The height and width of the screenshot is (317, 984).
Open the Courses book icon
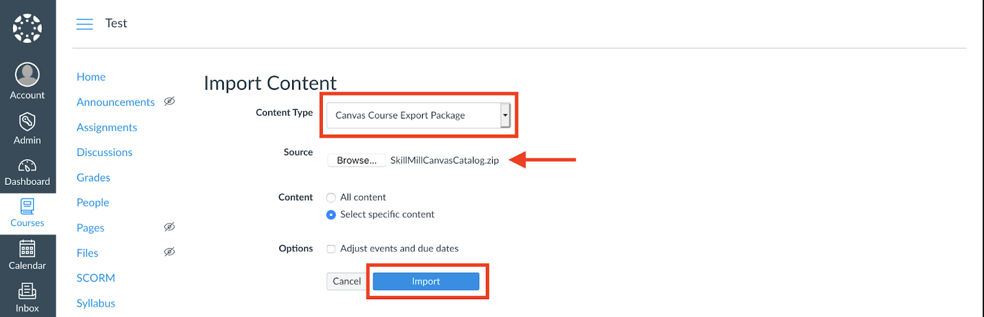click(x=27, y=206)
